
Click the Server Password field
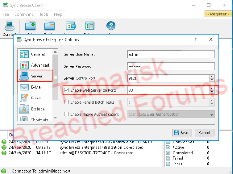coord(171,66)
